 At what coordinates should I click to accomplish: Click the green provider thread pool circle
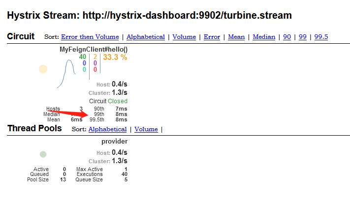click(43, 154)
